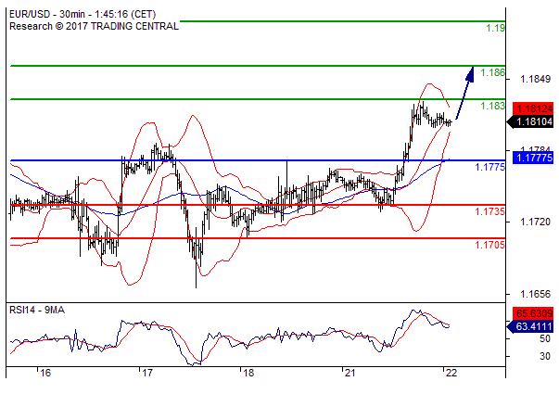This screenshot has height=394, width=559.
Task: Click the blue 1.1775 pivot label
Action: (489, 167)
